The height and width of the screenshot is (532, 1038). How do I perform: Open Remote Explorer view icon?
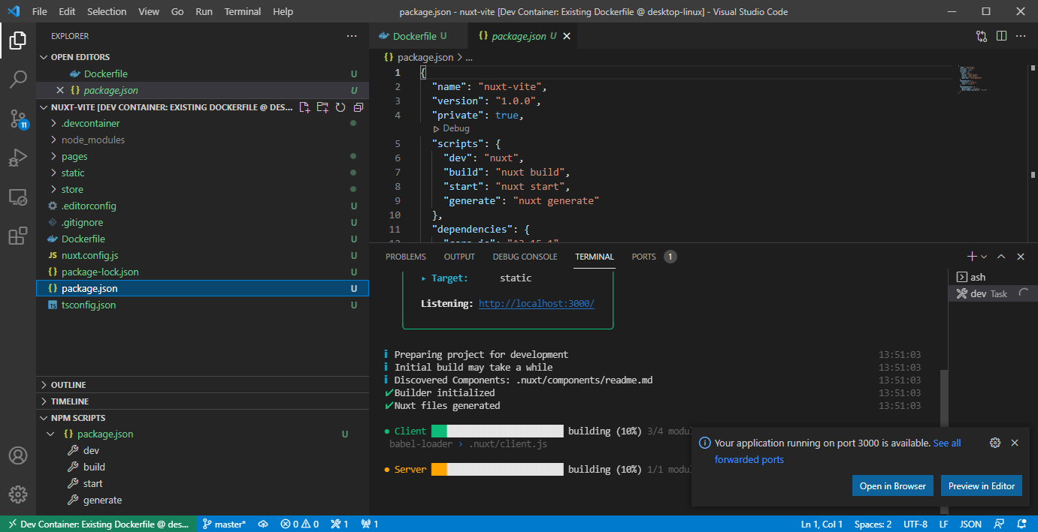click(18, 197)
